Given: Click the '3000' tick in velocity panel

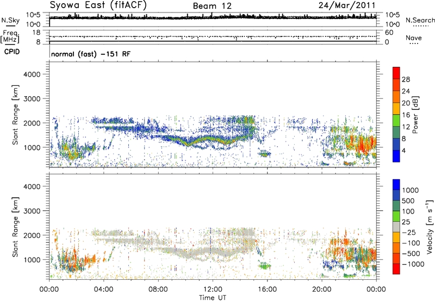Looking at the screenshot, I should (32, 211).
